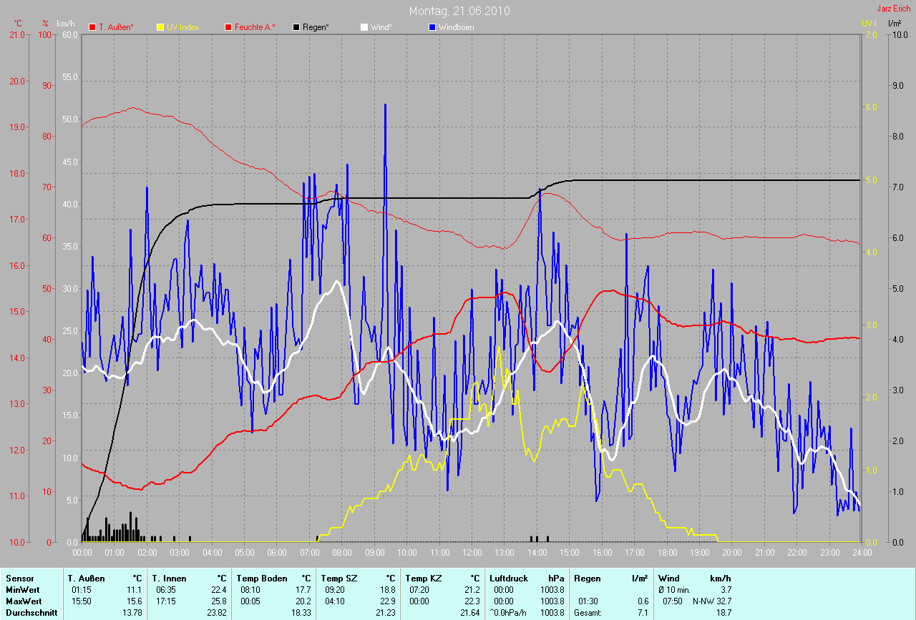This screenshot has height=620, width=916.
Task: Click the 'N-NW 32.7' wind maximum value
Action: (x=711, y=601)
